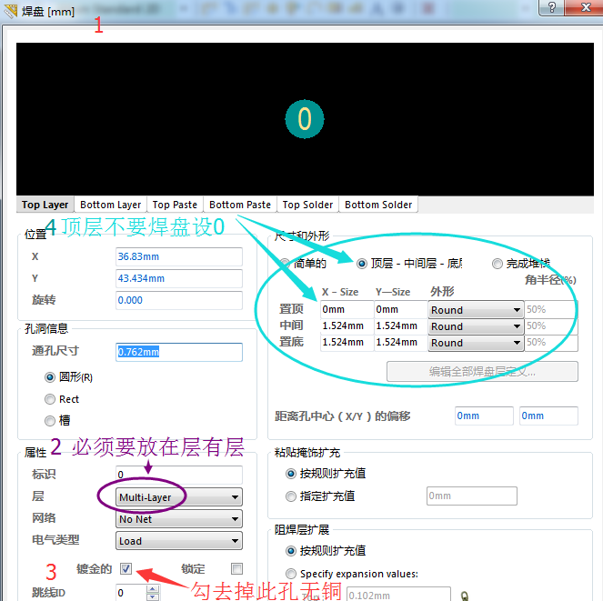Choose the 槽 slot hole radio option
The height and width of the screenshot is (601, 603).
(50, 420)
